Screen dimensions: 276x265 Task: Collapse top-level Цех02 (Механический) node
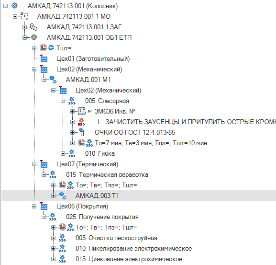(x=34, y=69)
